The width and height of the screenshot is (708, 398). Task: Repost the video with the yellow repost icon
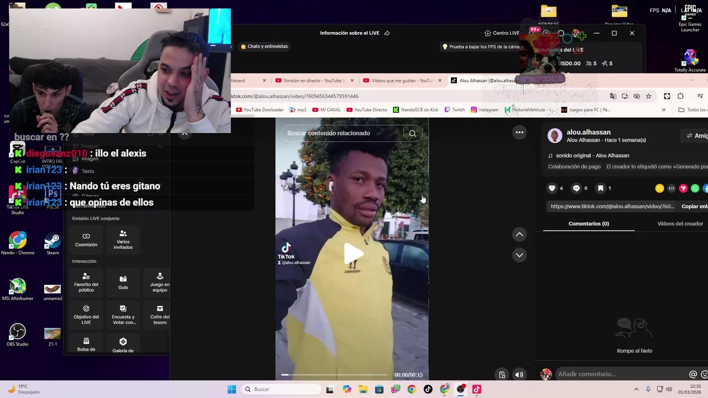(x=659, y=188)
